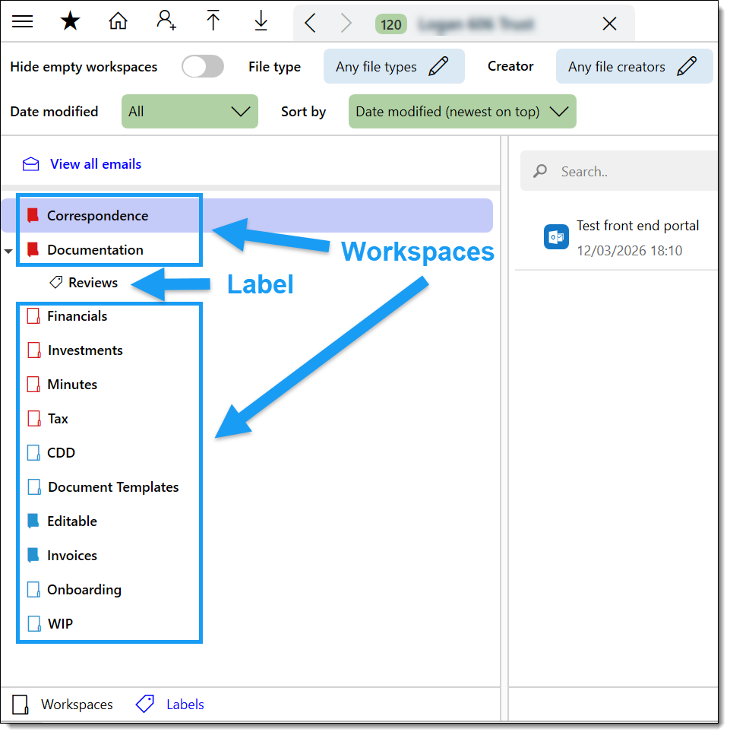The image size is (730, 735).
Task: Switch to the Labels tab
Action: click(x=170, y=705)
